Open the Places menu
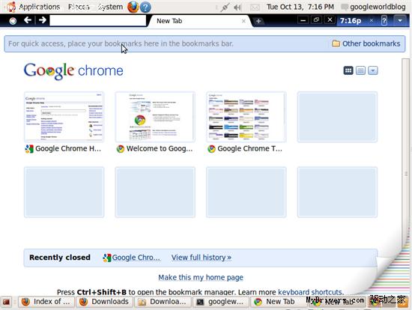412x310 pixels. (x=79, y=7)
